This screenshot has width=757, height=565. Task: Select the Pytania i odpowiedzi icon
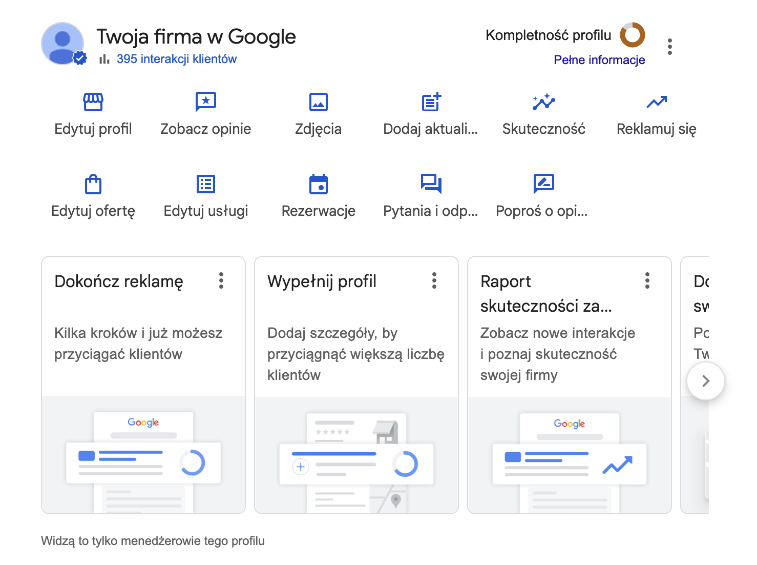(431, 184)
